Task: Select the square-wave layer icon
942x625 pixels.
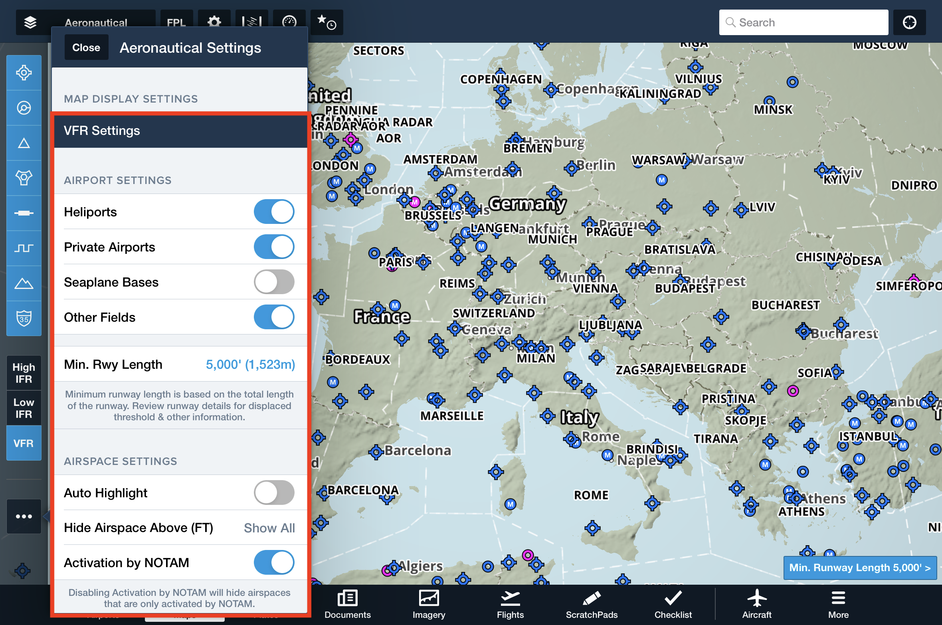Action: [24, 248]
